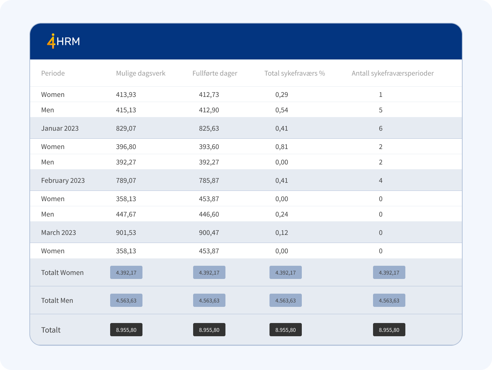Image resolution: width=492 pixels, height=370 pixels.
Task: Click period count 6 in Januar 2023 row
Action: 381,128
